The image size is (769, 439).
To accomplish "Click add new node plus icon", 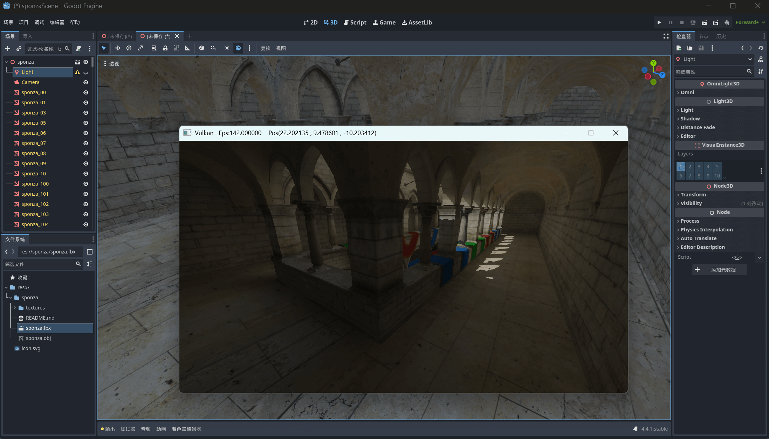I will point(8,49).
